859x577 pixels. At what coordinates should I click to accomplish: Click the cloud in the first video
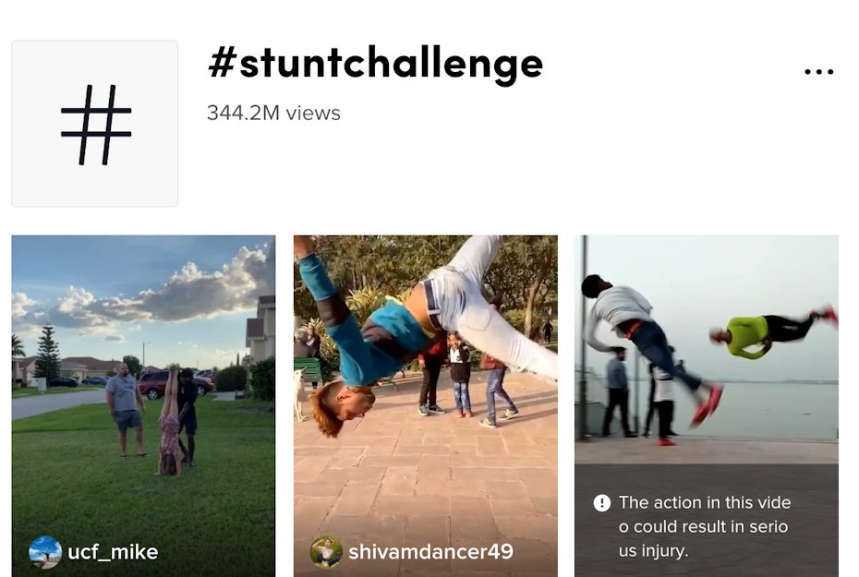coord(181,293)
